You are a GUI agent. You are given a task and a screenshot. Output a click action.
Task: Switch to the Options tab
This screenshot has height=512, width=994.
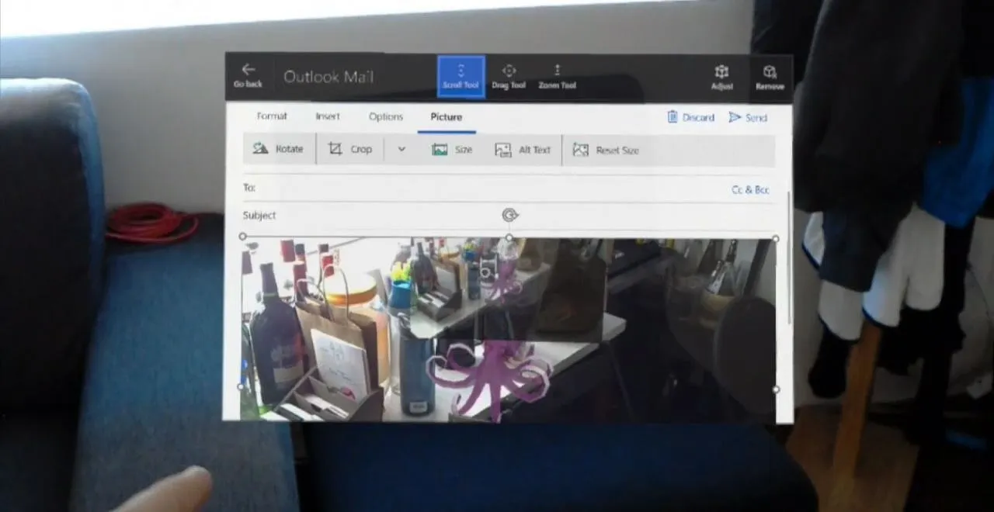pos(386,116)
